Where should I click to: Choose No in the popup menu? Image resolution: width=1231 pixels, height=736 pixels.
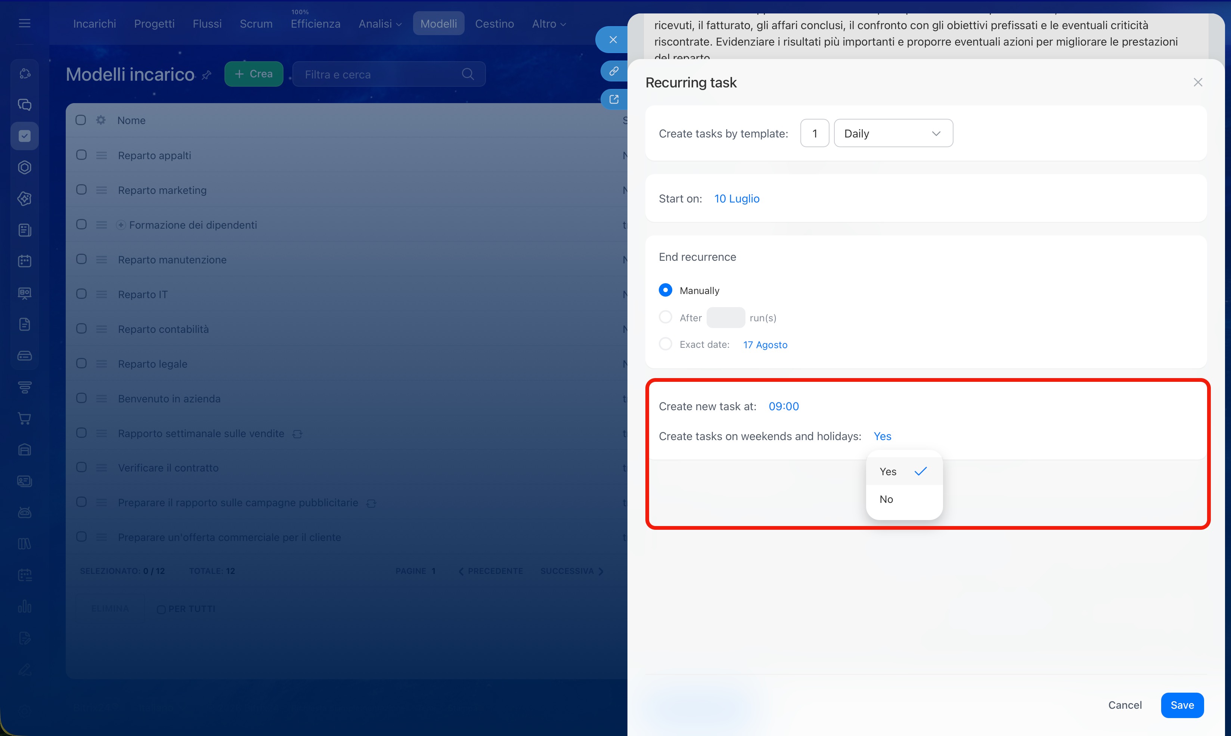903,499
